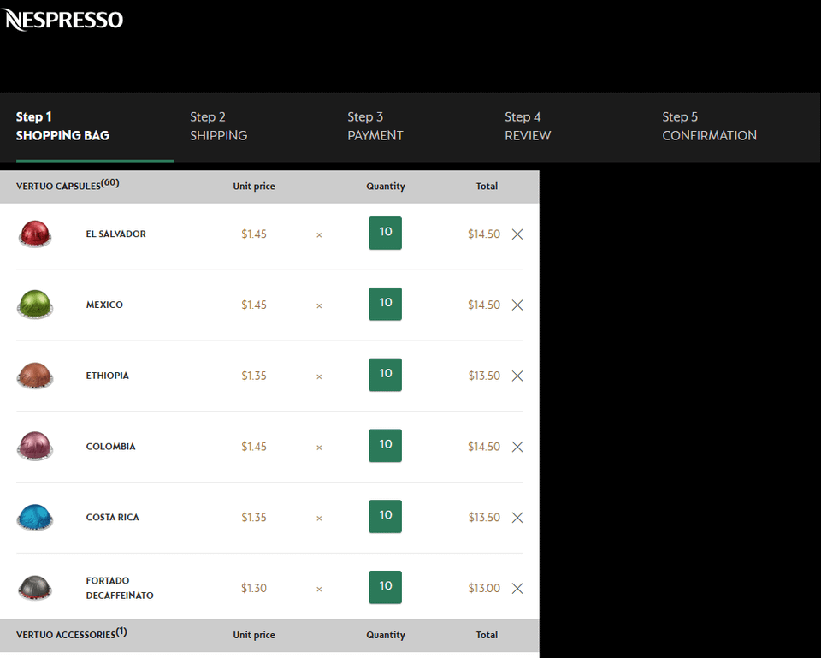
Task: Remove Costa Rica from shopping bag
Action: [517, 518]
